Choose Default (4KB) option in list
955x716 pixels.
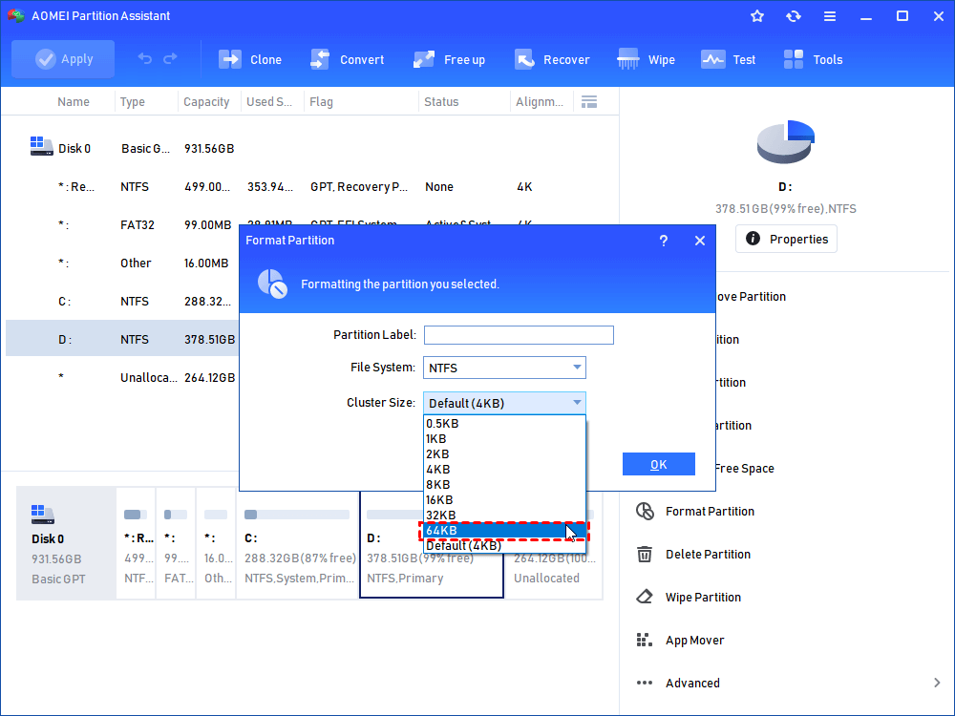click(x=504, y=545)
